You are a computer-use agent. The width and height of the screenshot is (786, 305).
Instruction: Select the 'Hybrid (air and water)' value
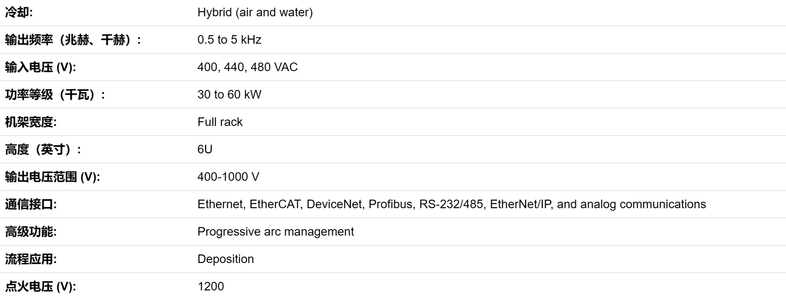(255, 12)
